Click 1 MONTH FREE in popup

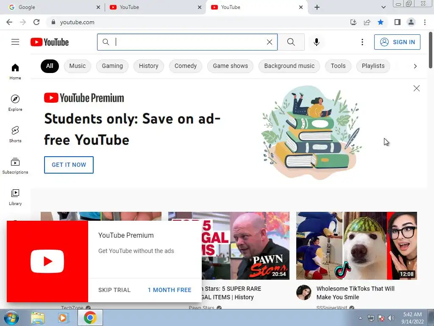(170, 290)
